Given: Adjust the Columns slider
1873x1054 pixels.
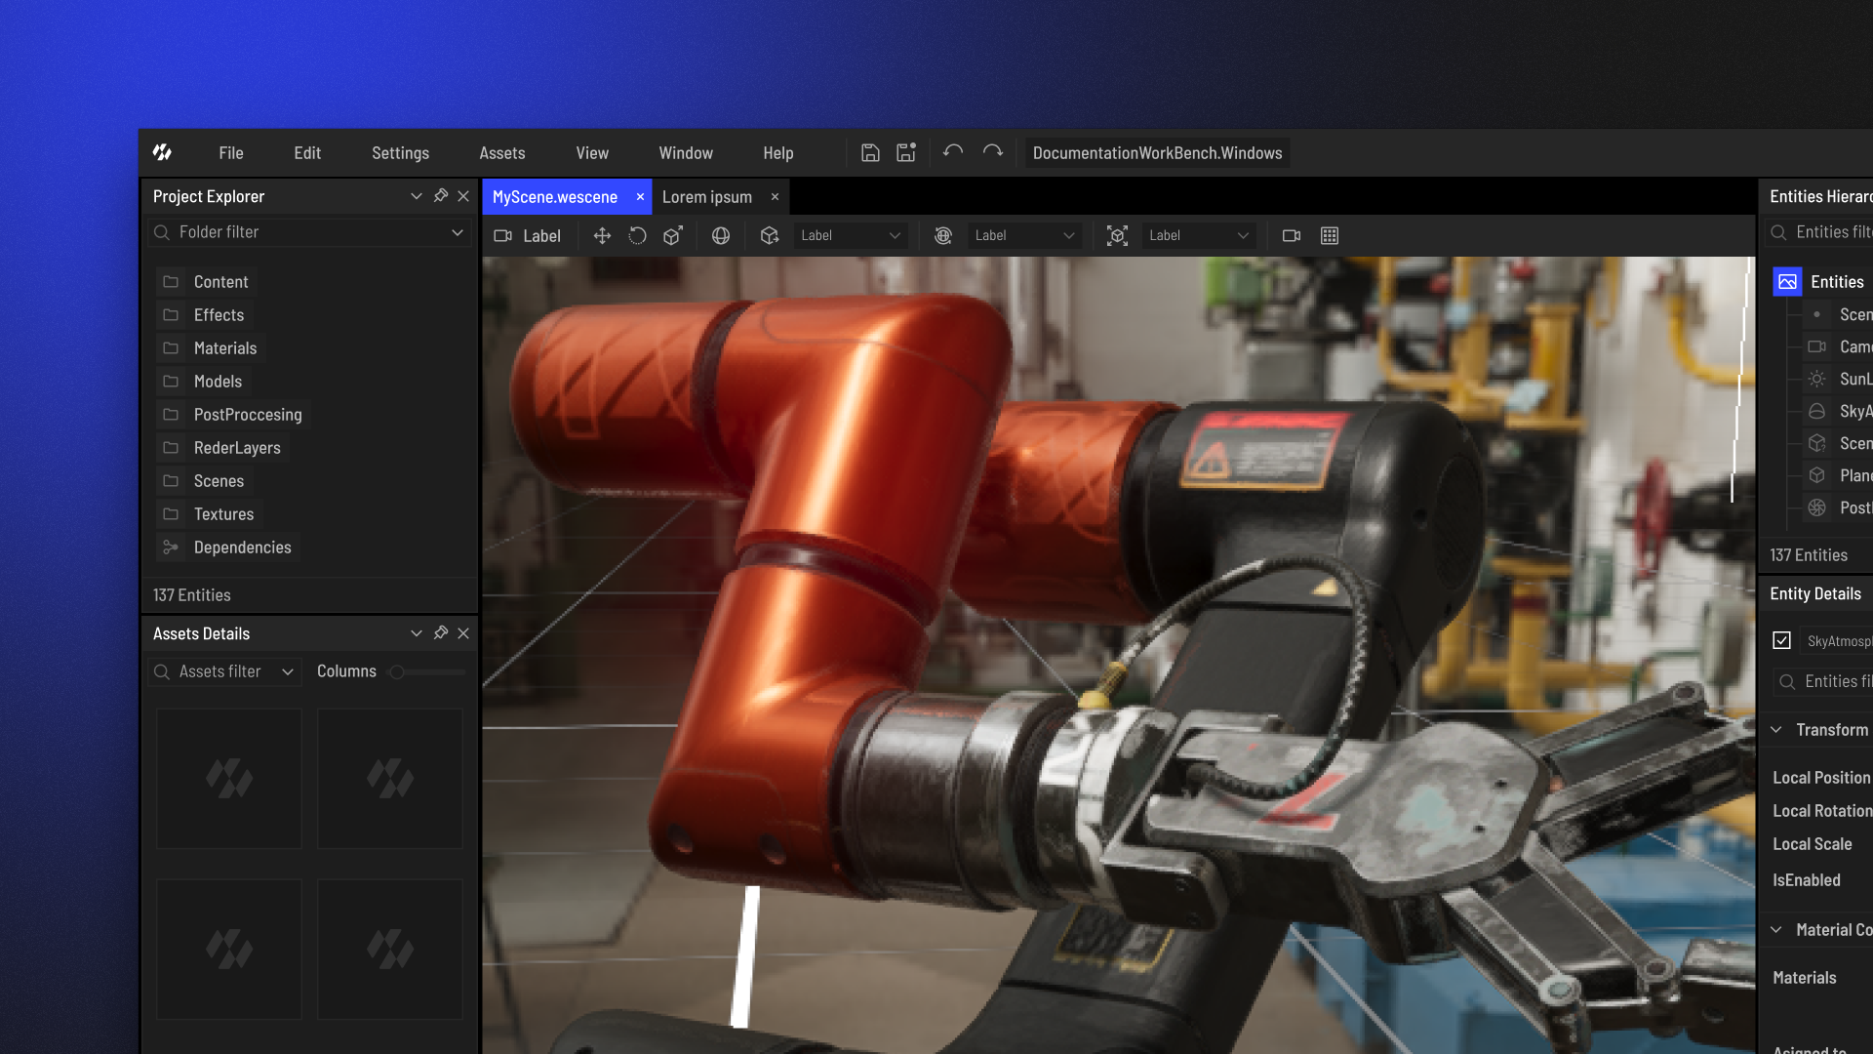Looking at the screenshot, I should pos(427,671).
